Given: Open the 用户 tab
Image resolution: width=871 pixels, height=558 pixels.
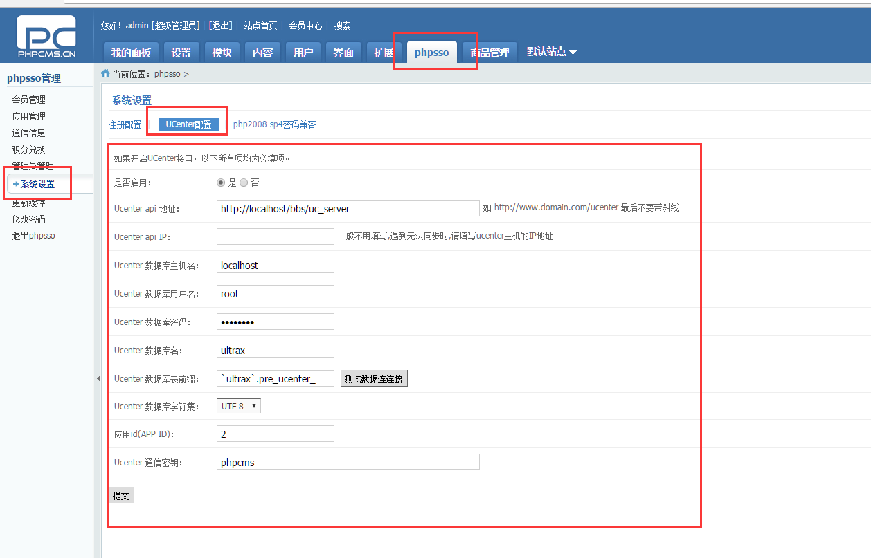Looking at the screenshot, I should (x=303, y=53).
